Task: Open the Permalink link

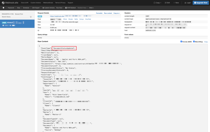Action: 99,13
